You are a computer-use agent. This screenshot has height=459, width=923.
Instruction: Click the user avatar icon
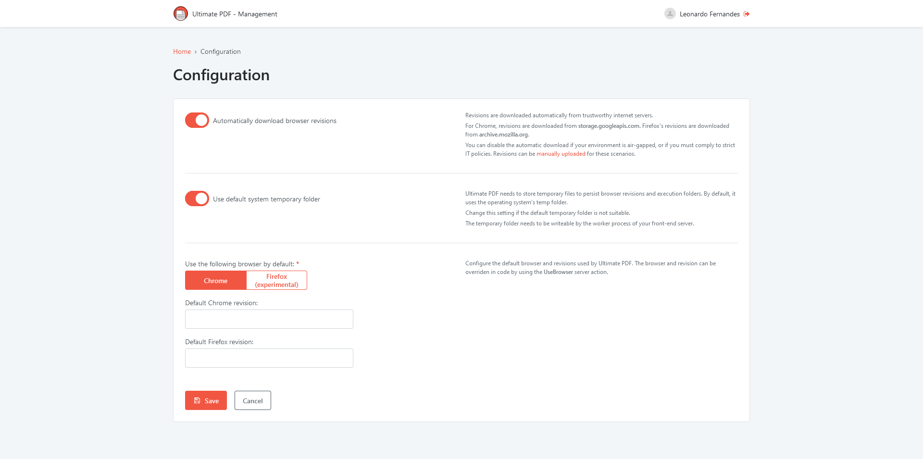670,13
